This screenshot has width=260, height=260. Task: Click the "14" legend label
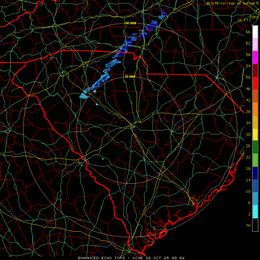tap(248, 180)
